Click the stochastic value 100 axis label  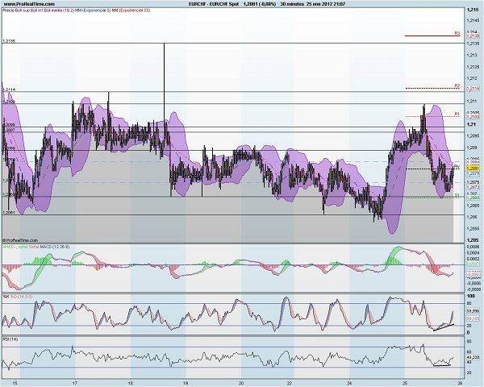[470, 296]
